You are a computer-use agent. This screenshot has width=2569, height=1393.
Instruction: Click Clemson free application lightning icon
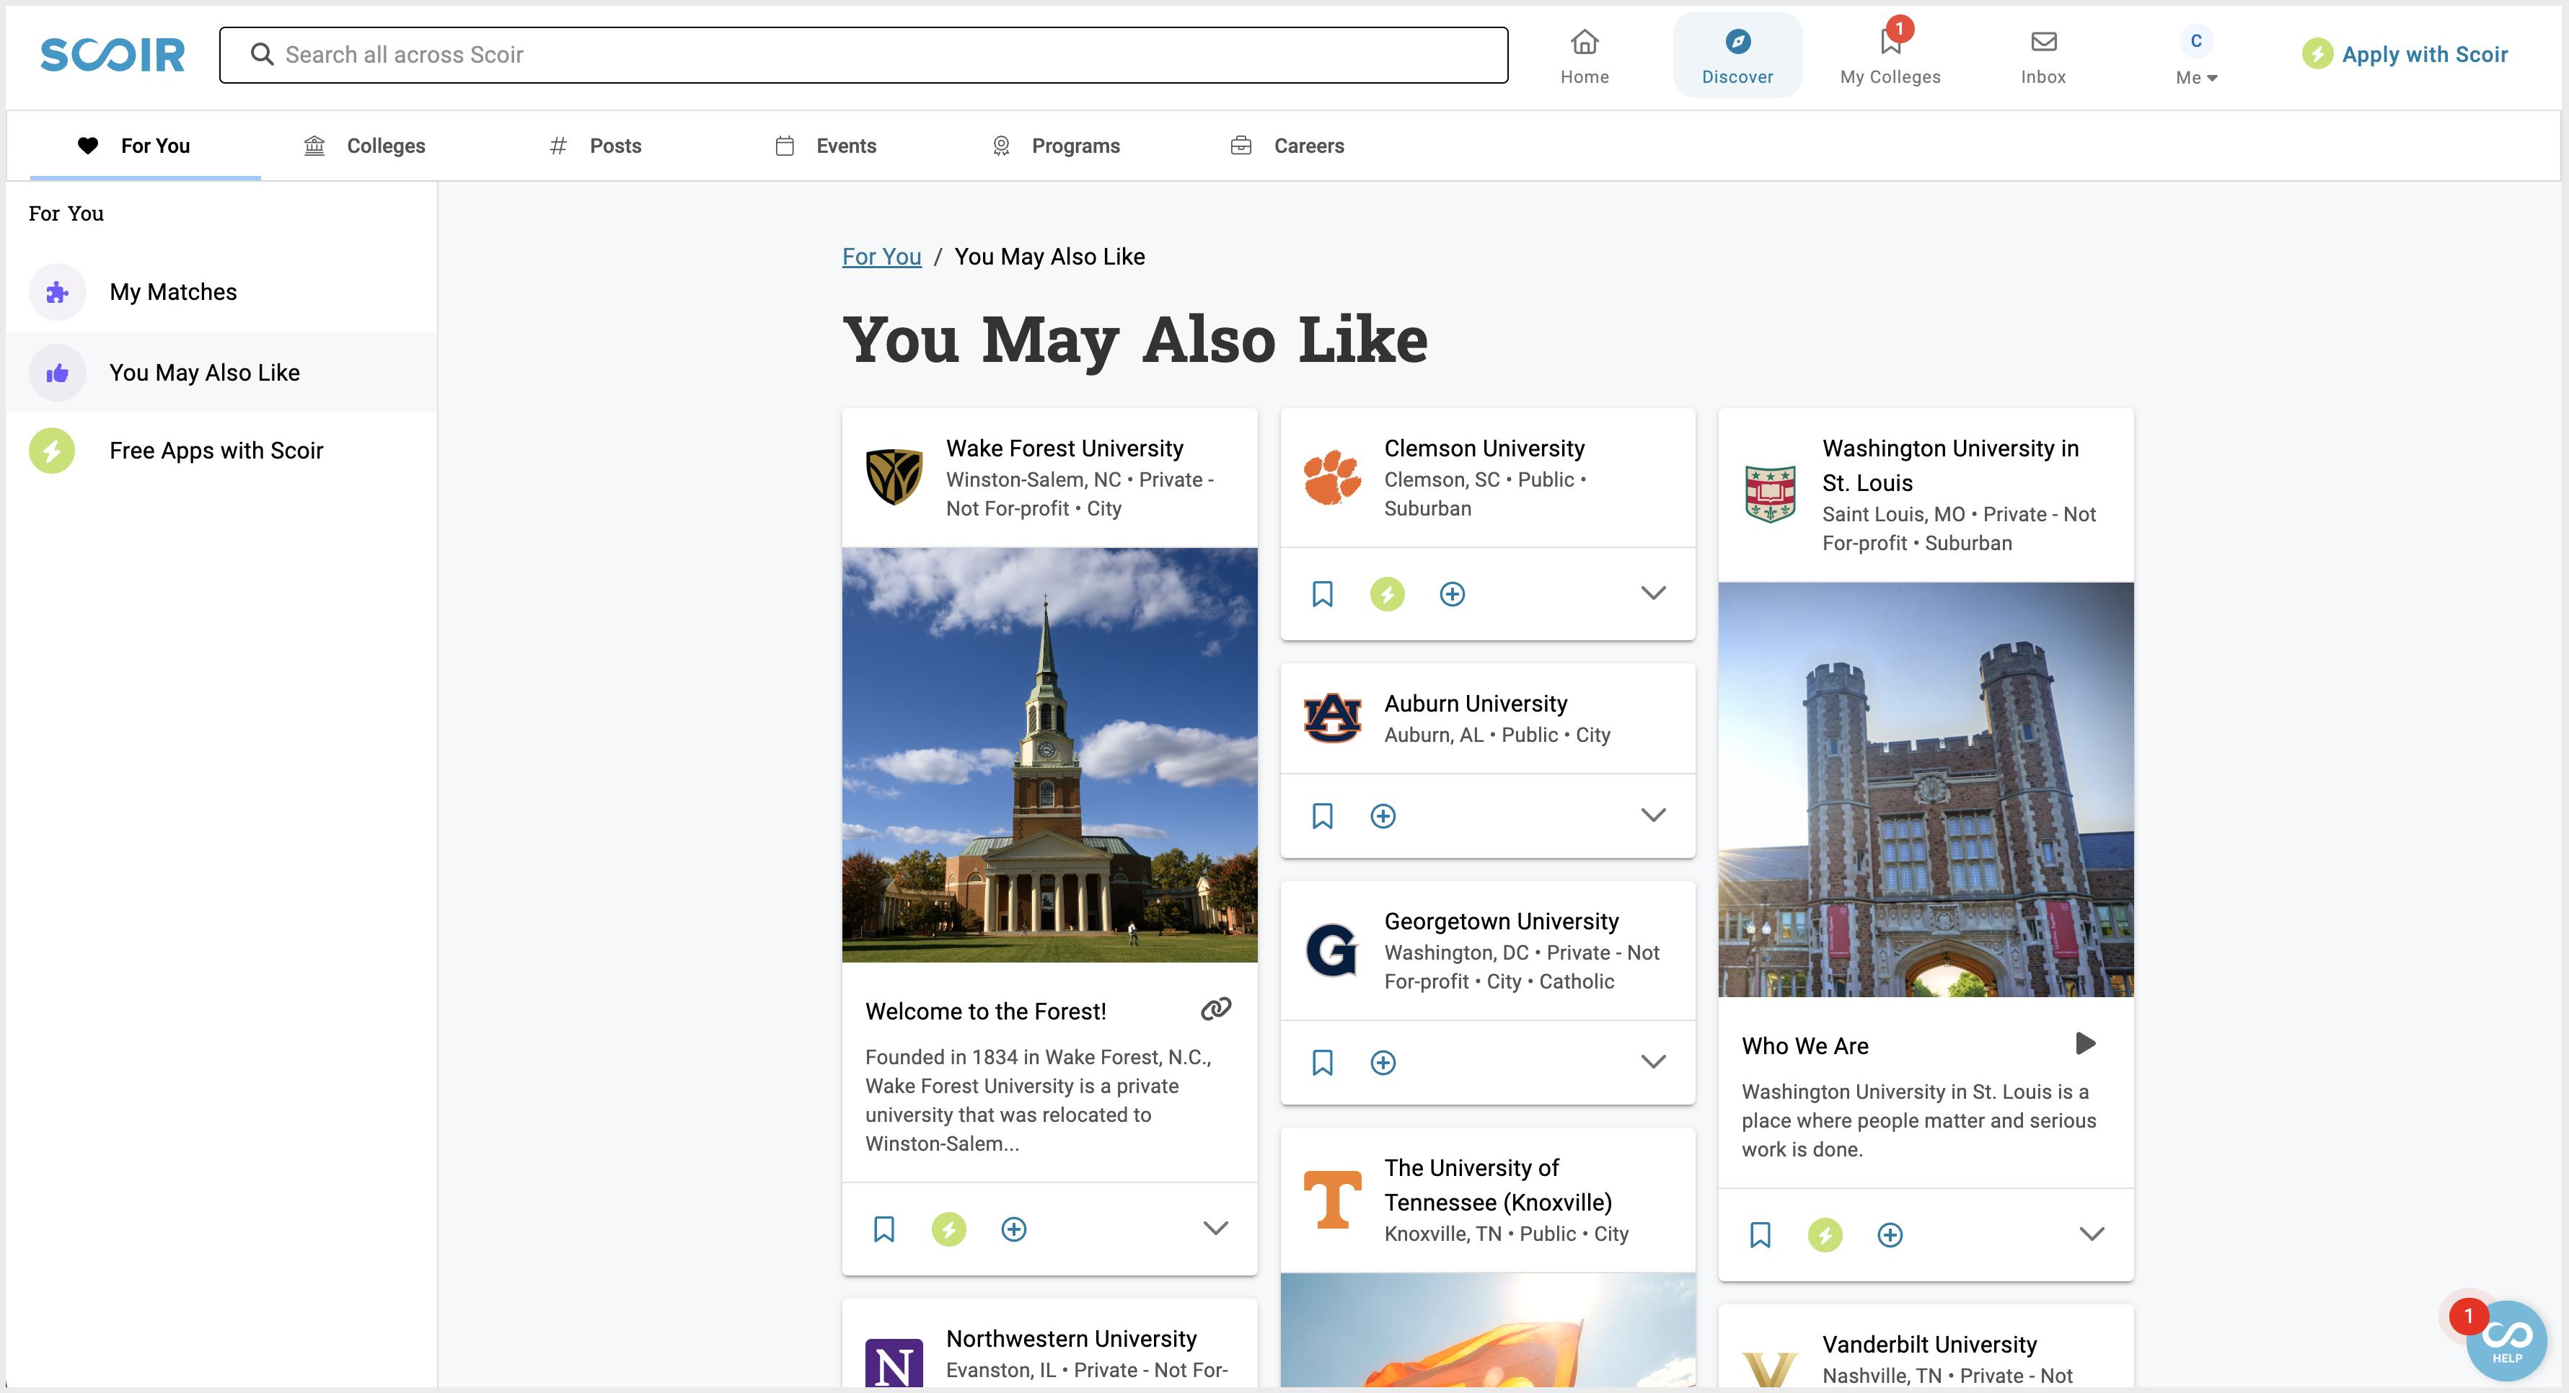pos(1387,594)
